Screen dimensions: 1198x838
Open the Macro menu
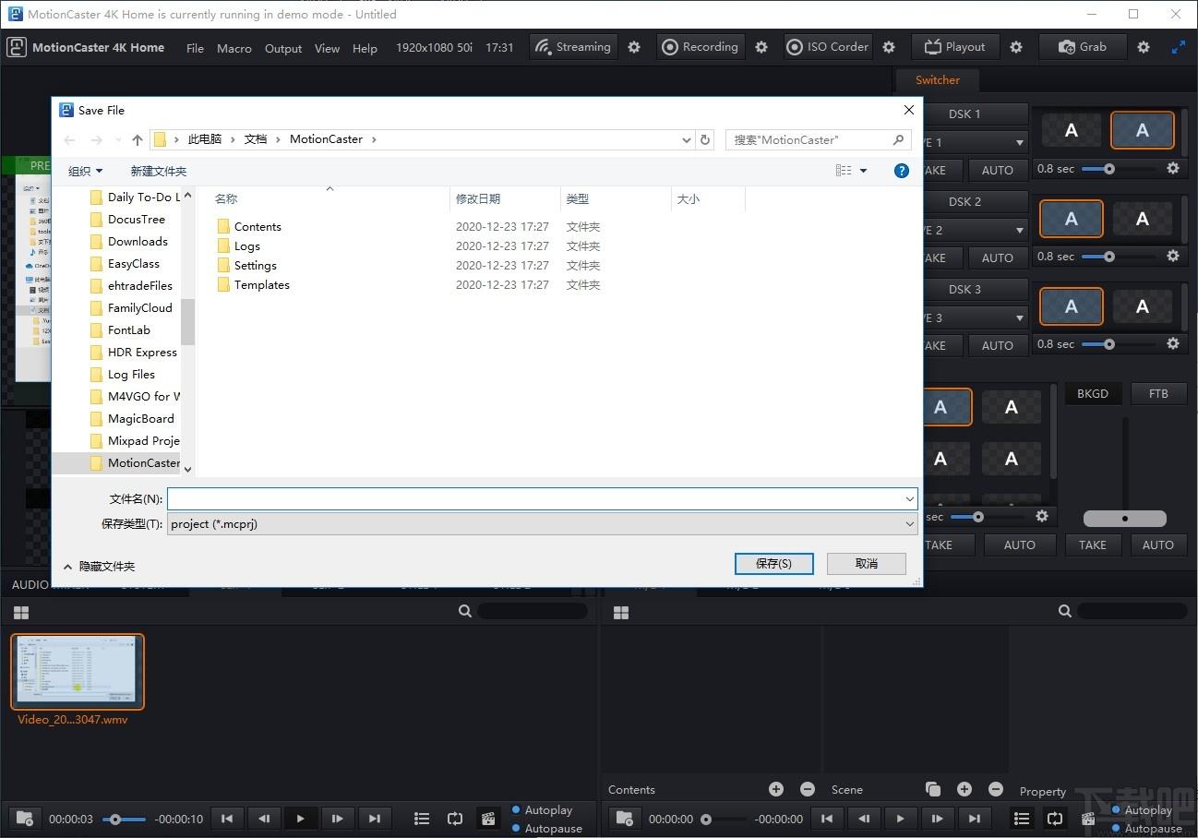pyautogui.click(x=234, y=48)
